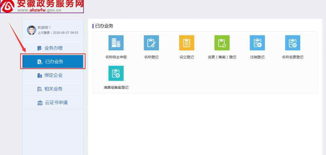Click the 清算组备案登记 label
This screenshot has height=155, width=326.
[x=116, y=88]
